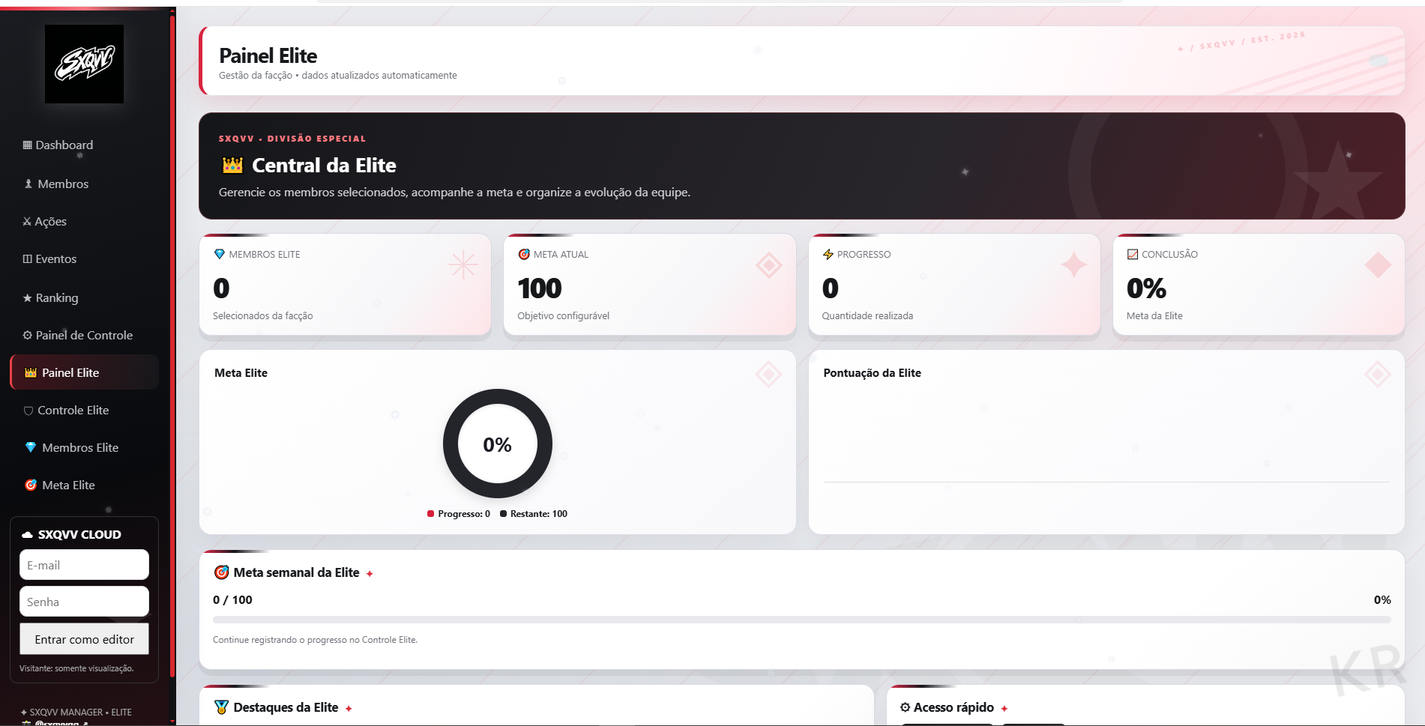Click the diamond icon on Membros Elite card
This screenshot has height=726, width=1425.
point(220,254)
